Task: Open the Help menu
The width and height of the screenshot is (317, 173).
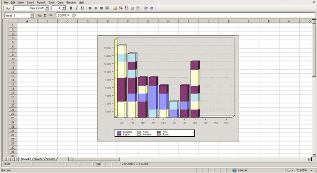Action: 81,2
